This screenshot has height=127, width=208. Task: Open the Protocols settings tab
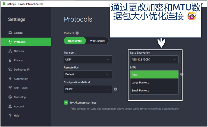[x=26, y=42]
